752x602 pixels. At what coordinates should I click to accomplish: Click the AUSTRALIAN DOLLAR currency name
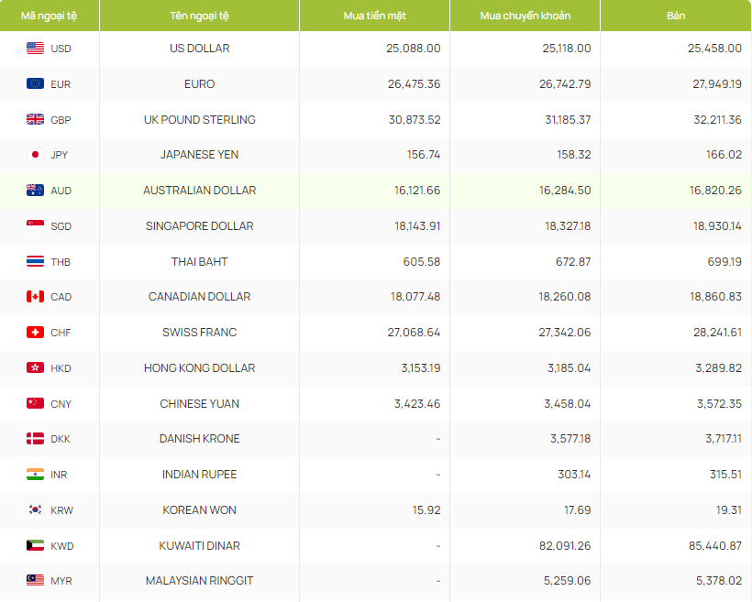[199, 191]
